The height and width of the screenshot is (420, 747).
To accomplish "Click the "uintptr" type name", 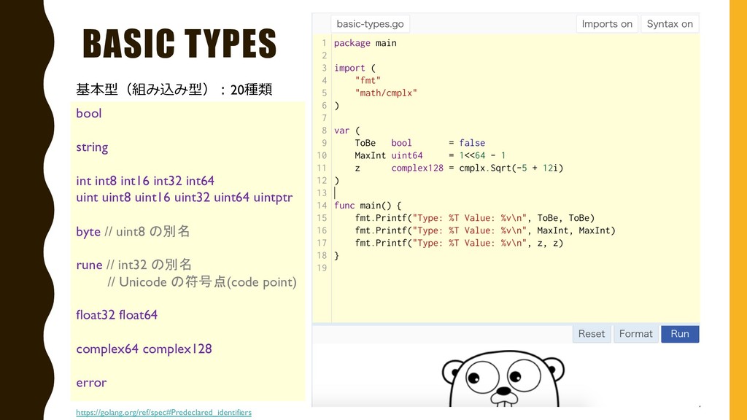I will point(273,198).
